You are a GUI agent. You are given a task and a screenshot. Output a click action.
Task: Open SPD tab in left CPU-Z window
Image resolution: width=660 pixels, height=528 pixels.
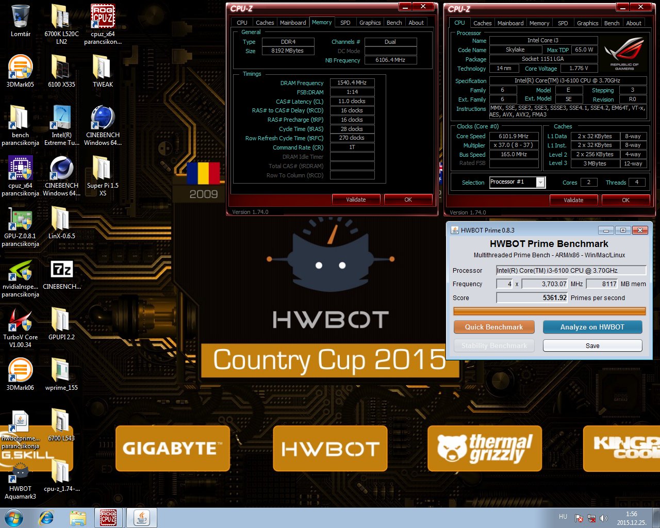(x=345, y=23)
